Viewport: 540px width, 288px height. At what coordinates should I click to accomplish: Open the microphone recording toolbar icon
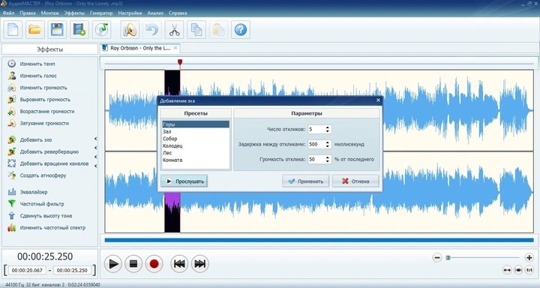click(130, 30)
